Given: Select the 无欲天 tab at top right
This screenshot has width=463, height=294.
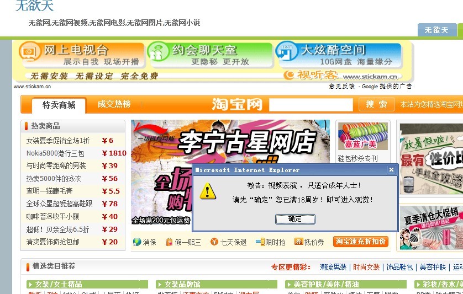Looking at the screenshot, I should tap(436, 30).
